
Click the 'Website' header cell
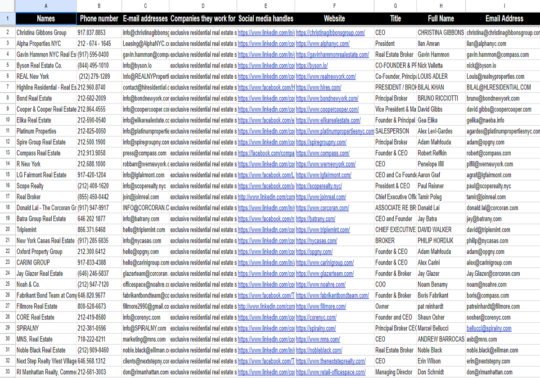click(x=334, y=18)
